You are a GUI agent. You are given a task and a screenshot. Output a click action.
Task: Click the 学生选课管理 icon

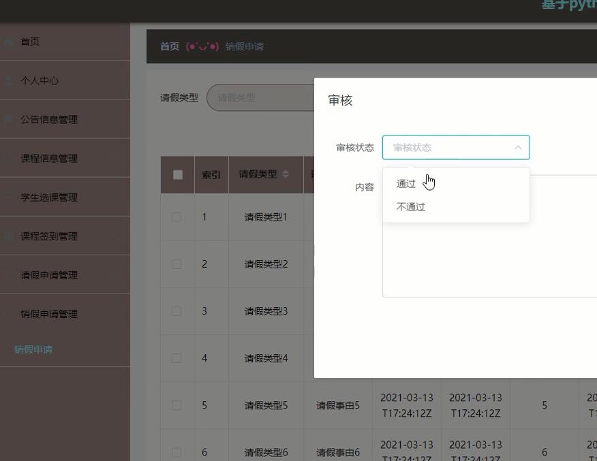(x=8, y=197)
